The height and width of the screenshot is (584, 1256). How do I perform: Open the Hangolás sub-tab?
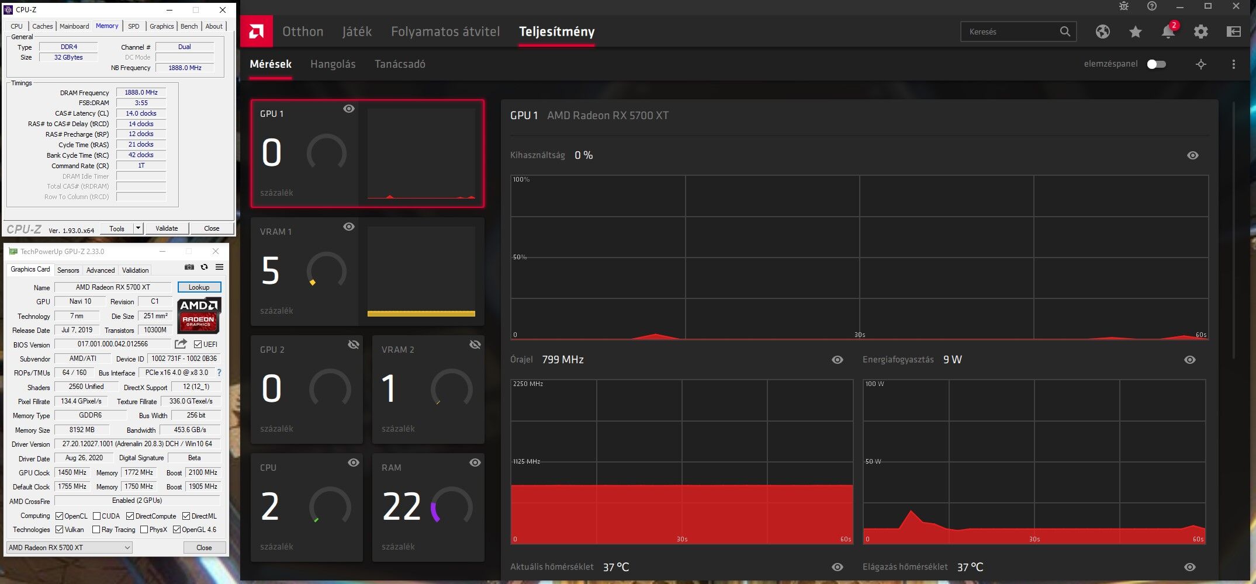pos(333,64)
